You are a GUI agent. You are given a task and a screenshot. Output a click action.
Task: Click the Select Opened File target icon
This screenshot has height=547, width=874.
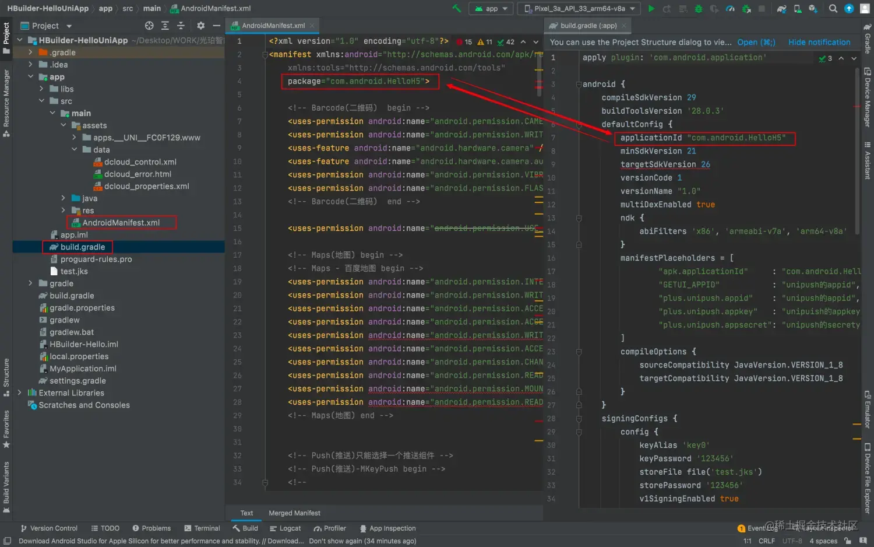[x=149, y=26]
